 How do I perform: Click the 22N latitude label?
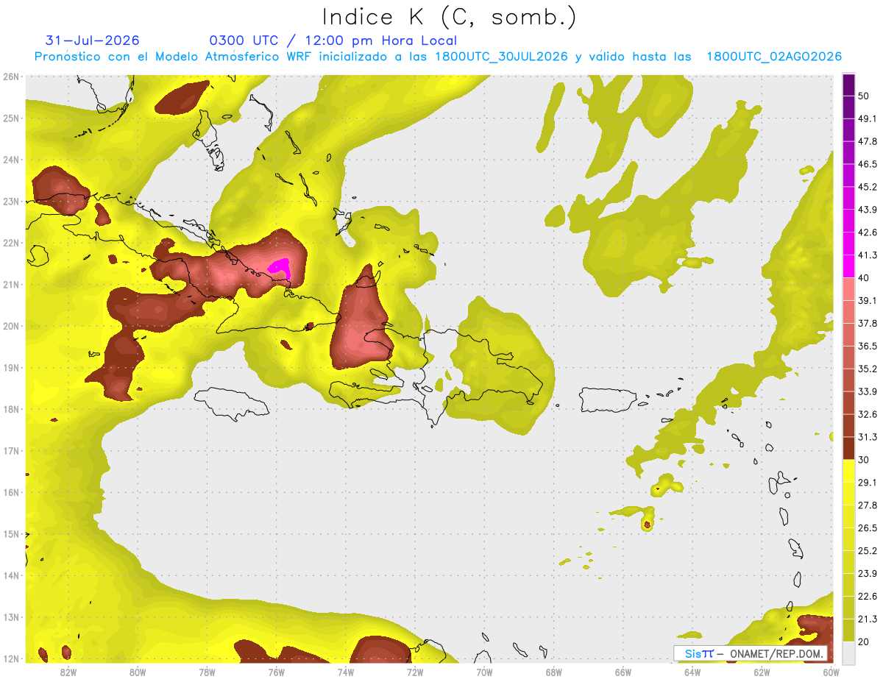point(11,243)
